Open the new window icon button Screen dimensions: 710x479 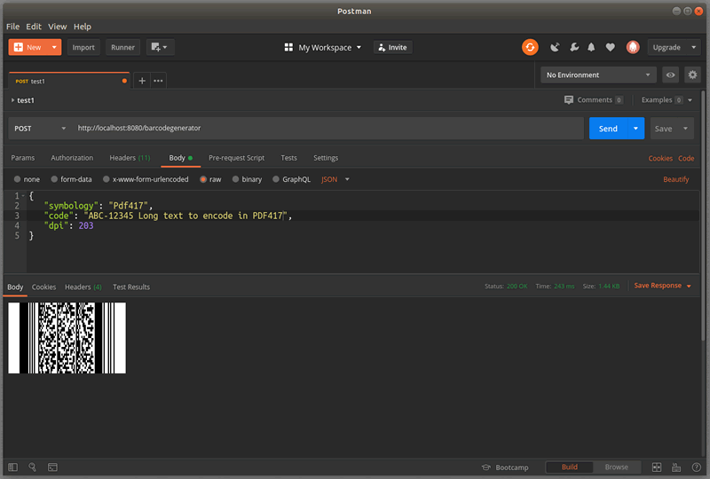click(x=161, y=47)
